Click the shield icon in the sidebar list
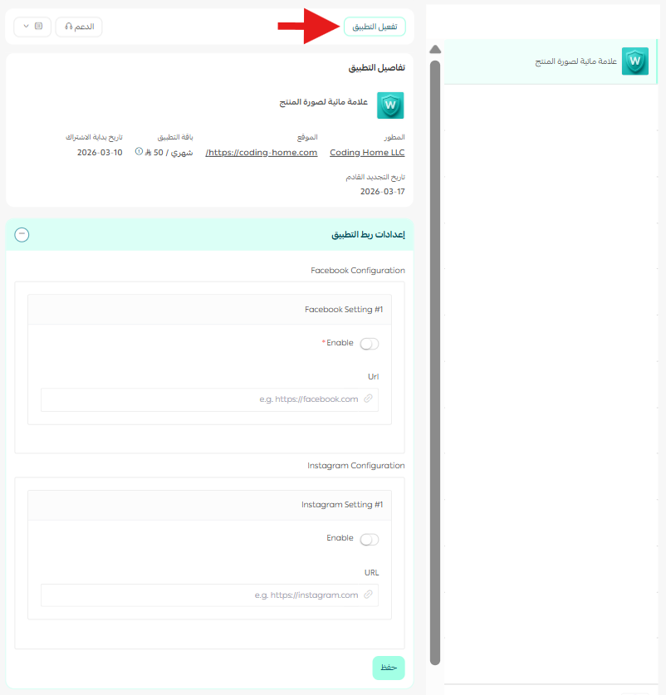 634,61
